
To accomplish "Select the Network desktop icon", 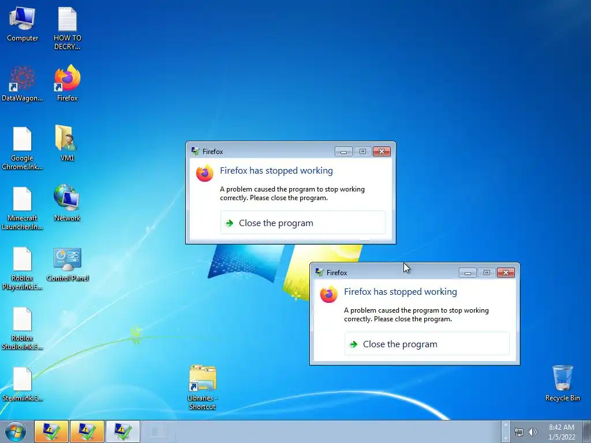I will (x=67, y=202).
